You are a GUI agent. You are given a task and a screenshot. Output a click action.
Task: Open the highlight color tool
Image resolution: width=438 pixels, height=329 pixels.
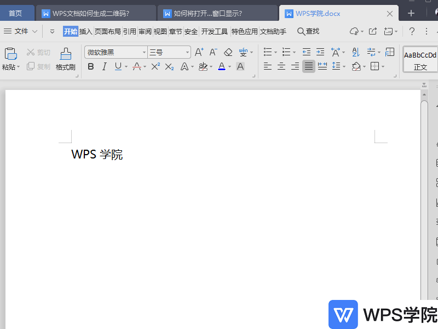click(x=203, y=66)
